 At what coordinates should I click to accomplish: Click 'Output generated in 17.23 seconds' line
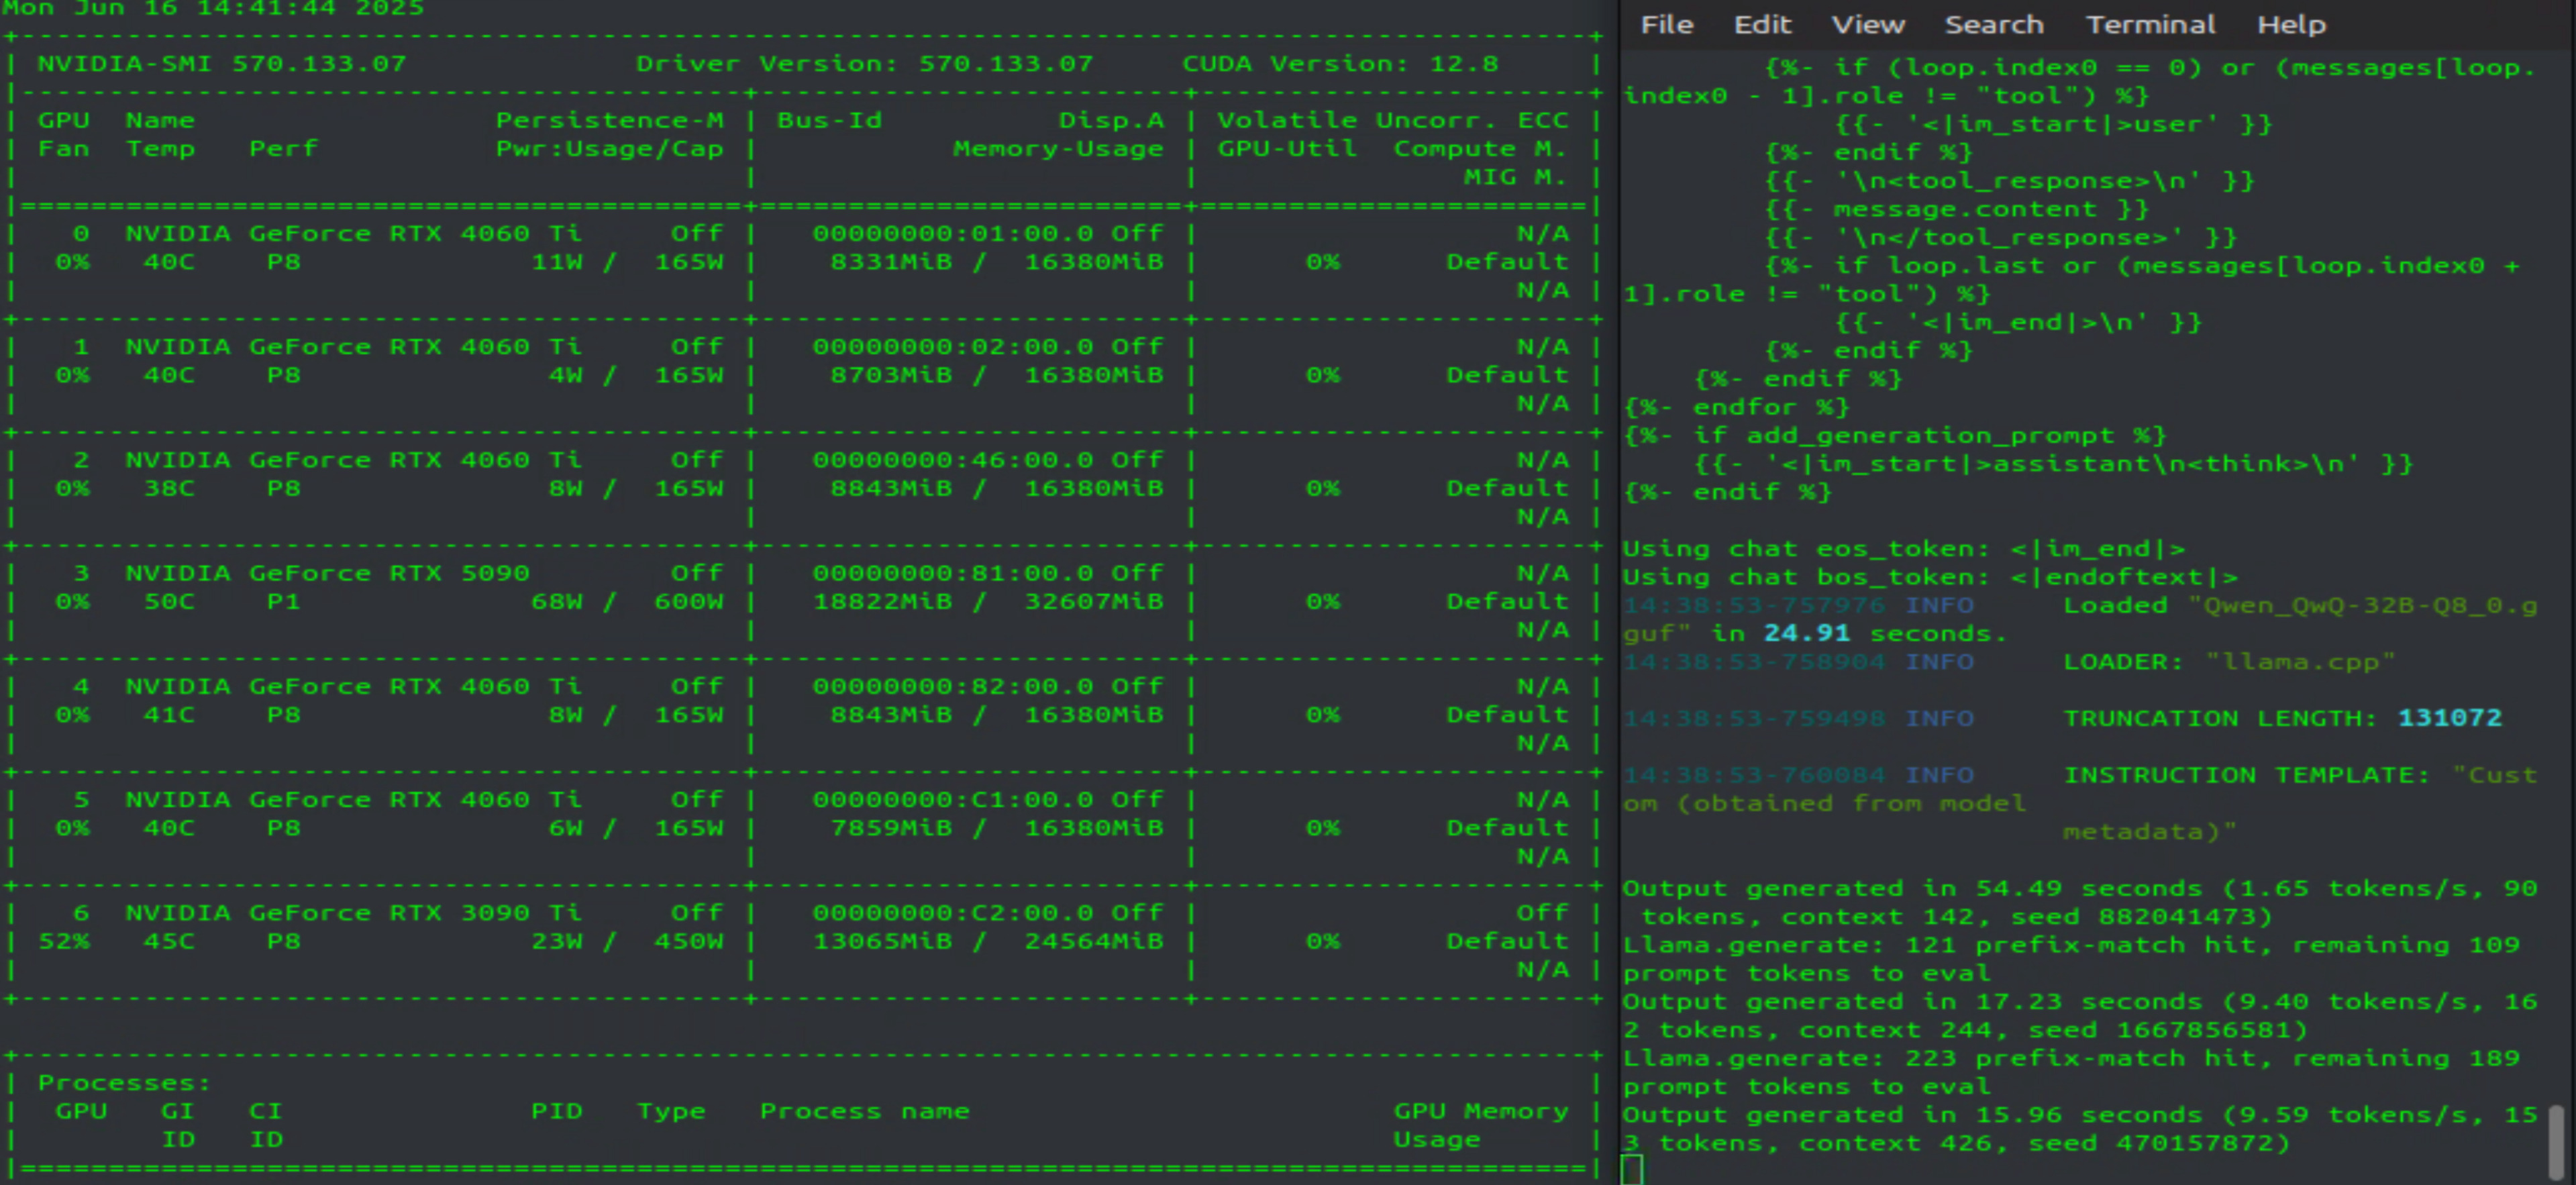point(2080,1015)
